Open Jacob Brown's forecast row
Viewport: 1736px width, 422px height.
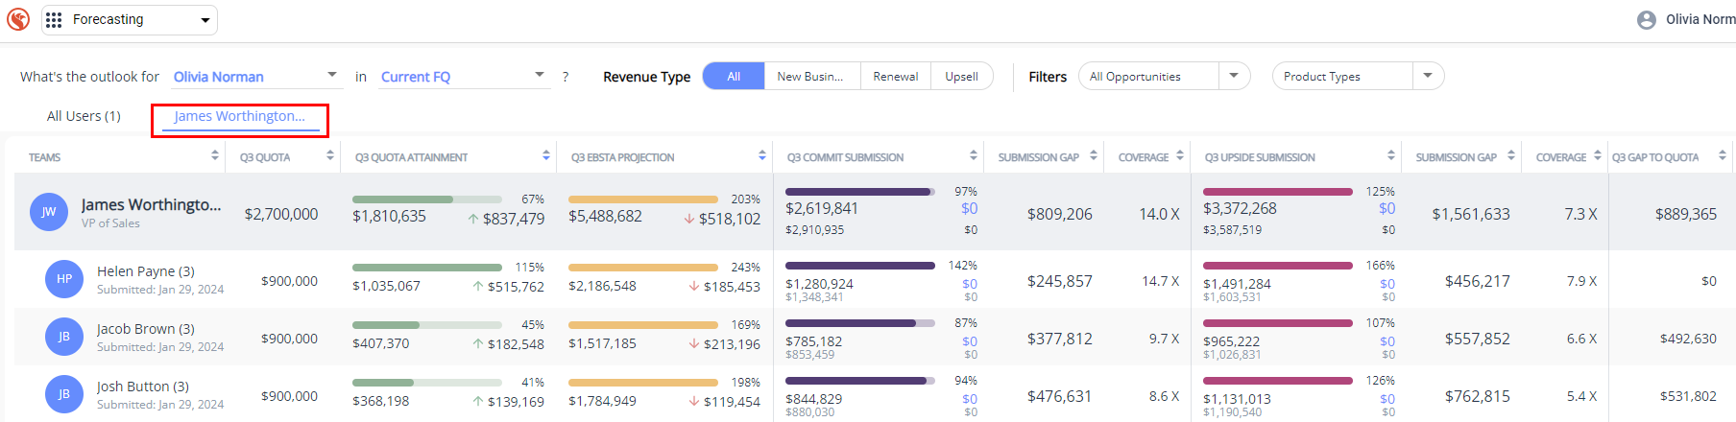tap(145, 329)
